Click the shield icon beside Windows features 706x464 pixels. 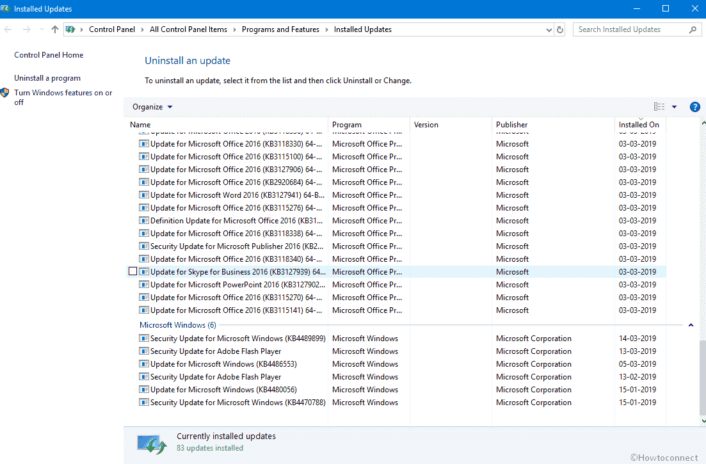[x=5, y=93]
